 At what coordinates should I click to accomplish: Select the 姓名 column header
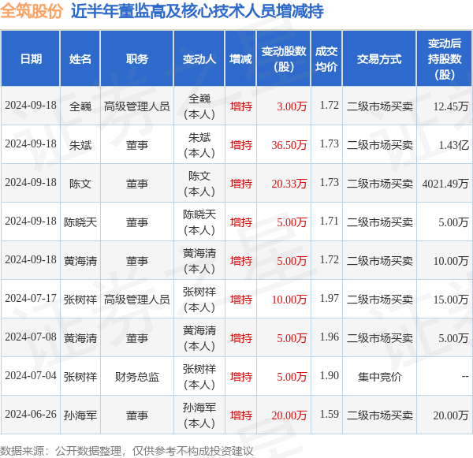click(80, 59)
